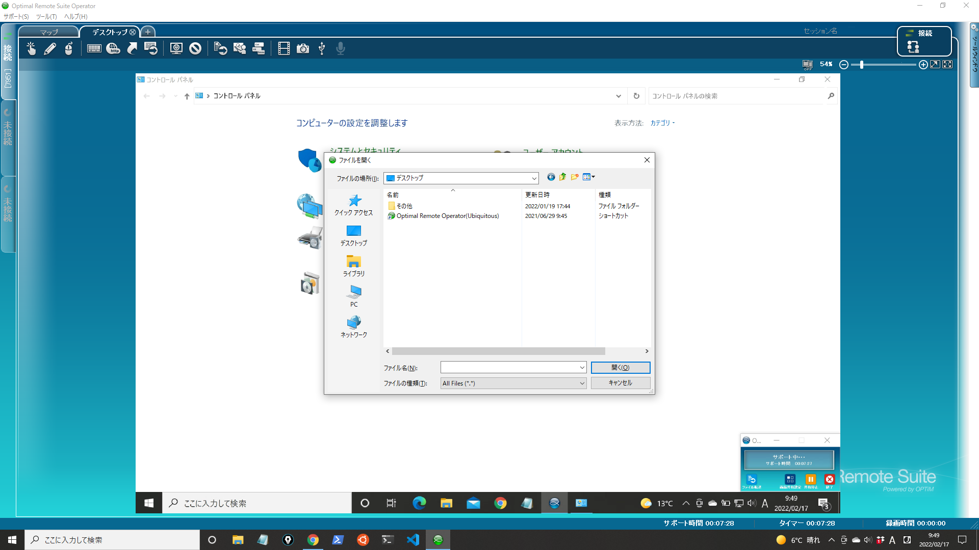Click the remote Windows Start button

tap(149, 503)
